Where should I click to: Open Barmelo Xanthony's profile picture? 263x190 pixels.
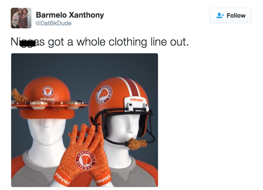(x=21, y=18)
